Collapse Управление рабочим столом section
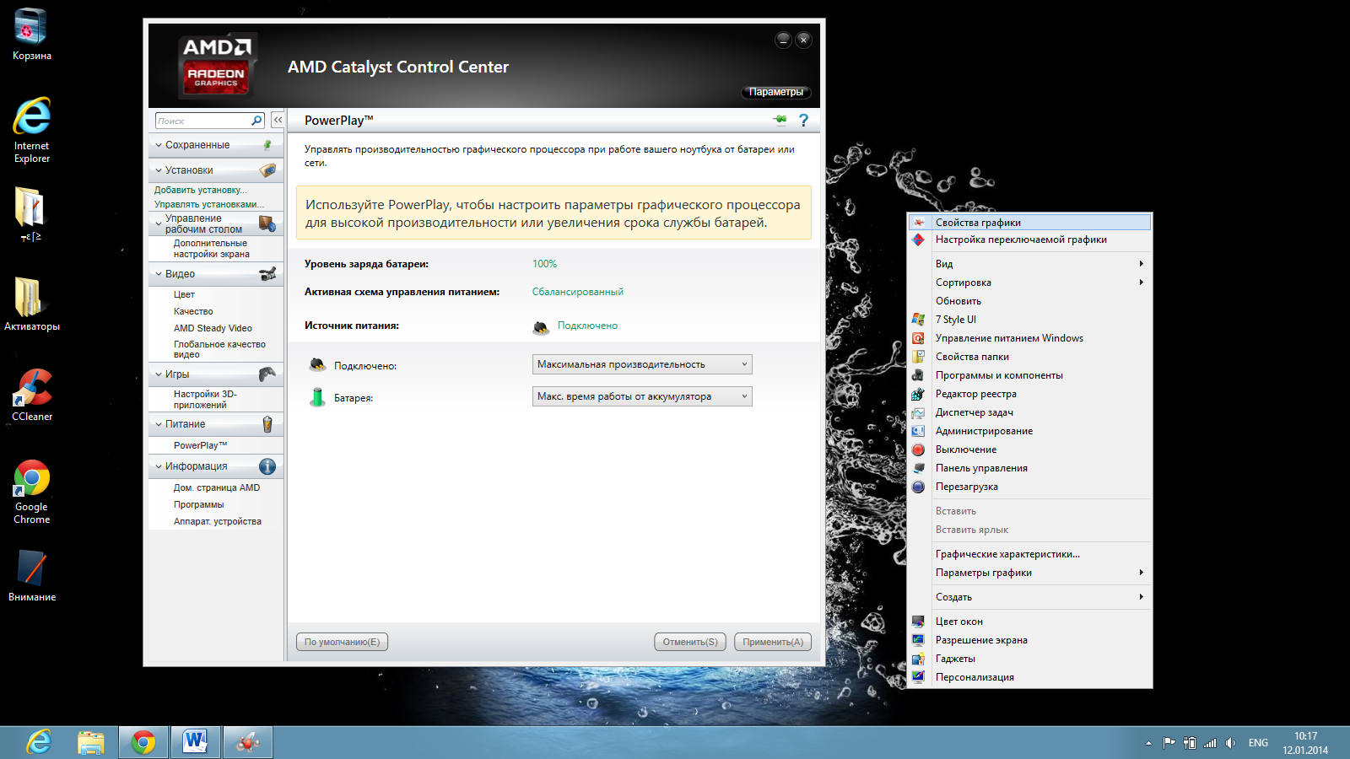Viewport: 1350px width, 759px height. 158,223
